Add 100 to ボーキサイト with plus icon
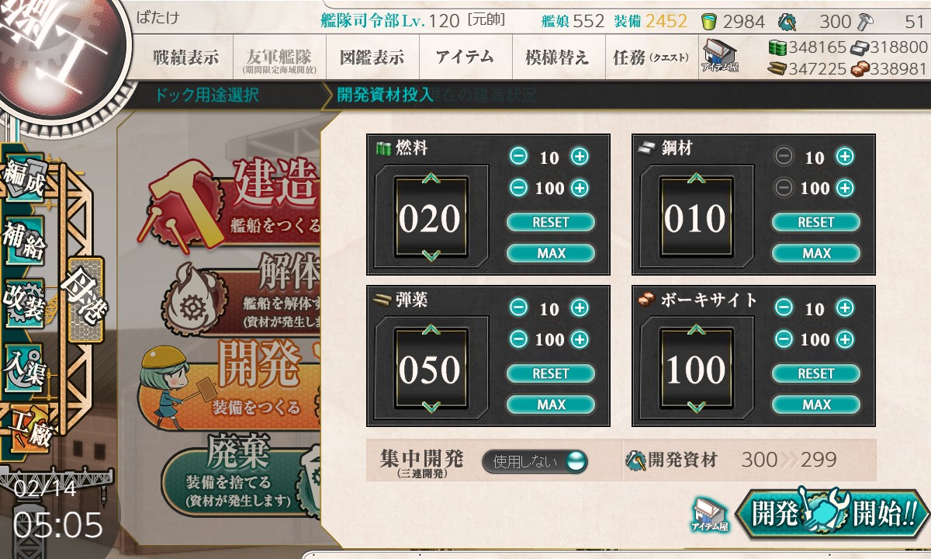The height and width of the screenshot is (559, 931). (845, 339)
